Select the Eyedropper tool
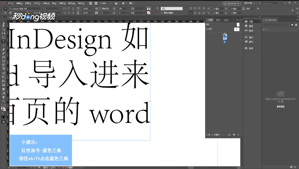This screenshot has width=299, height=169. point(4,93)
